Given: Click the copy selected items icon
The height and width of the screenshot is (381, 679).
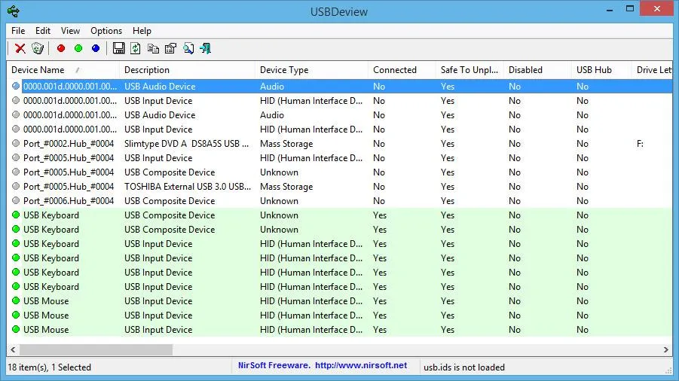Looking at the screenshot, I should (153, 48).
